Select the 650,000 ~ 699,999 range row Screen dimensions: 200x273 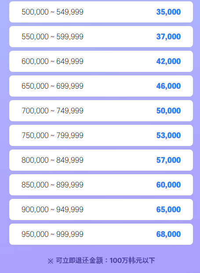pyautogui.click(x=101, y=86)
